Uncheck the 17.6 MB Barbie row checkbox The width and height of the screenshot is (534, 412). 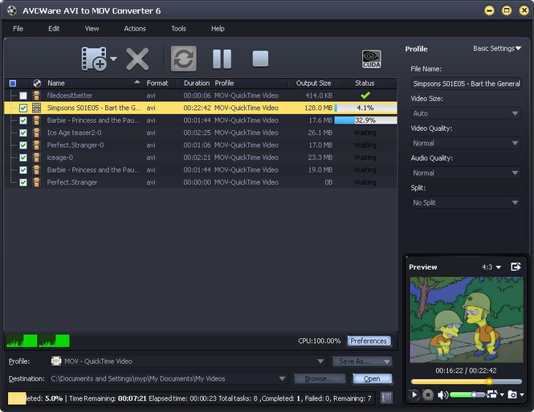click(22, 120)
